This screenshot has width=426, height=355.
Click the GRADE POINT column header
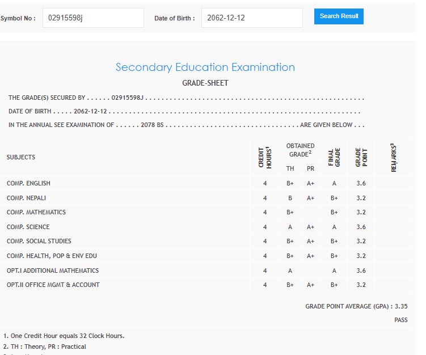click(x=361, y=157)
